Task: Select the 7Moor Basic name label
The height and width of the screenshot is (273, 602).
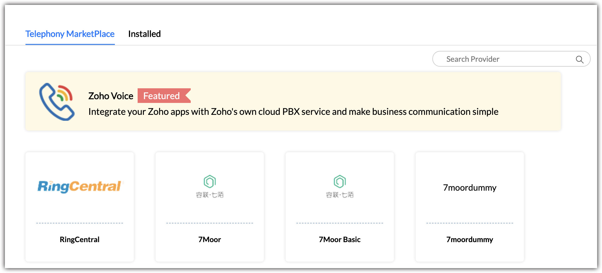Action: tap(339, 239)
